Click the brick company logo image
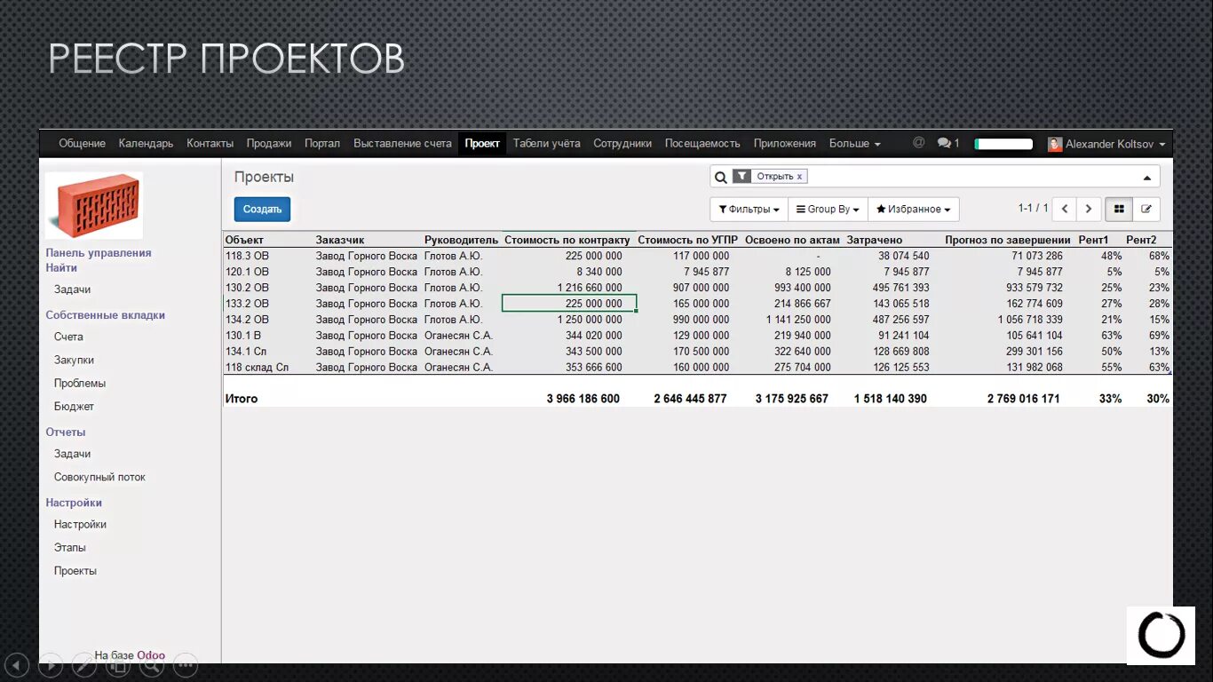The width and height of the screenshot is (1213, 682). (93, 206)
